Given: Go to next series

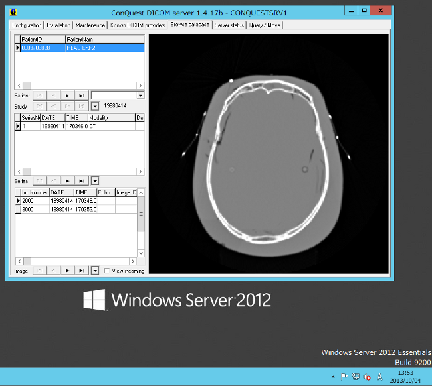Looking at the screenshot, I should [x=68, y=181].
